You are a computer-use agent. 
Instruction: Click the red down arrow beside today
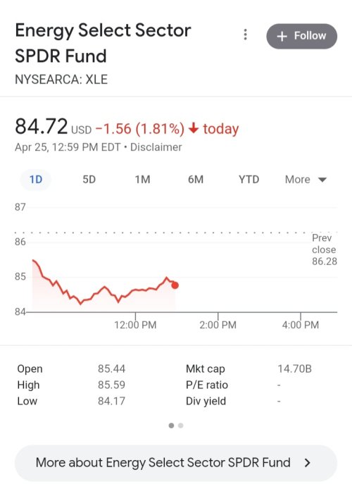pyautogui.click(x=194, y=128)
